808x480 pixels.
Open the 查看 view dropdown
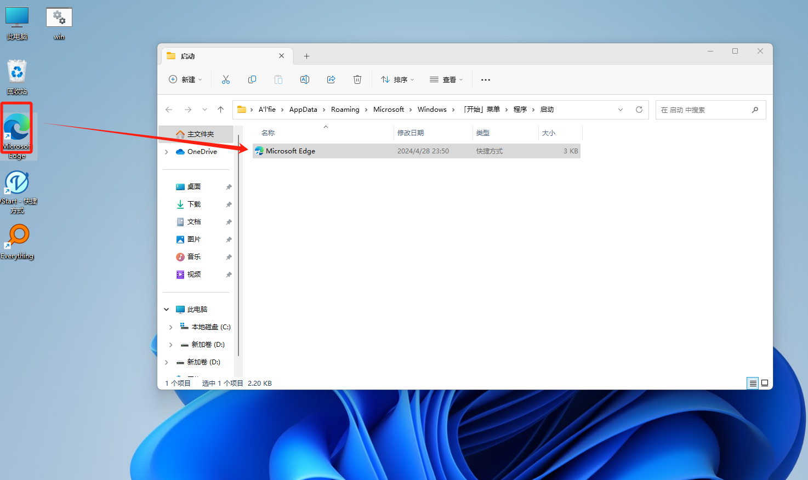coord(446,79)
